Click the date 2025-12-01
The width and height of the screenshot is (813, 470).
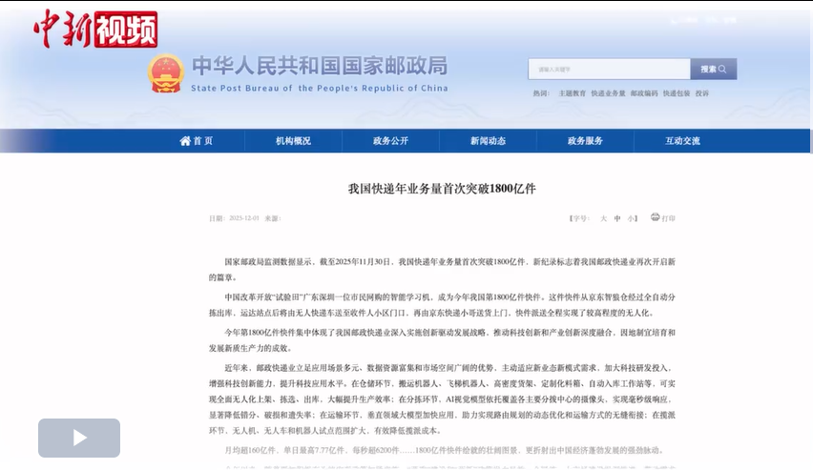(244, 218)
